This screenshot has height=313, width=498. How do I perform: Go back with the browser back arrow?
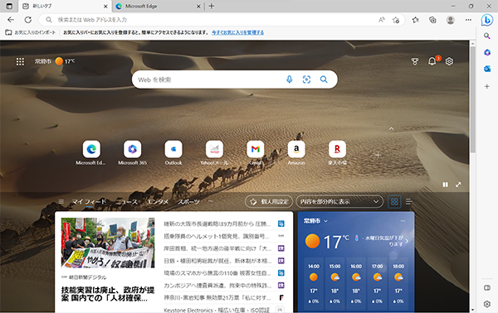click(11, 20)
